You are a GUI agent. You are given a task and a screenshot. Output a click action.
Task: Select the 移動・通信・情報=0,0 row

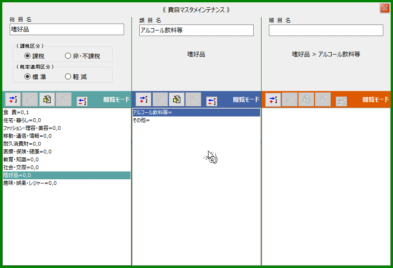67,136
